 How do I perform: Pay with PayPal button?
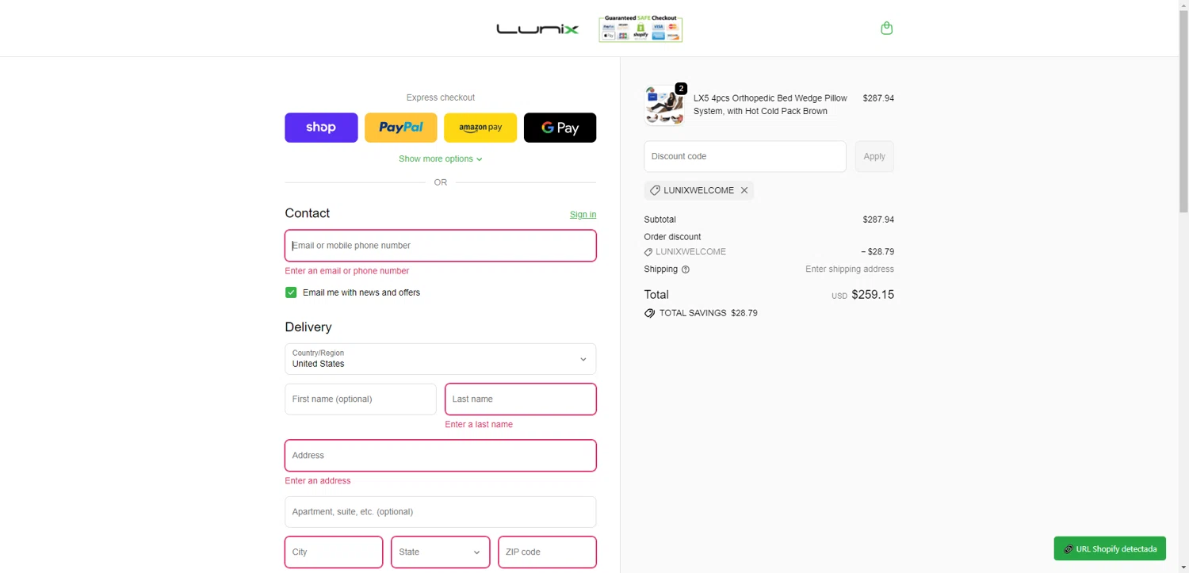tap(401, 128)
